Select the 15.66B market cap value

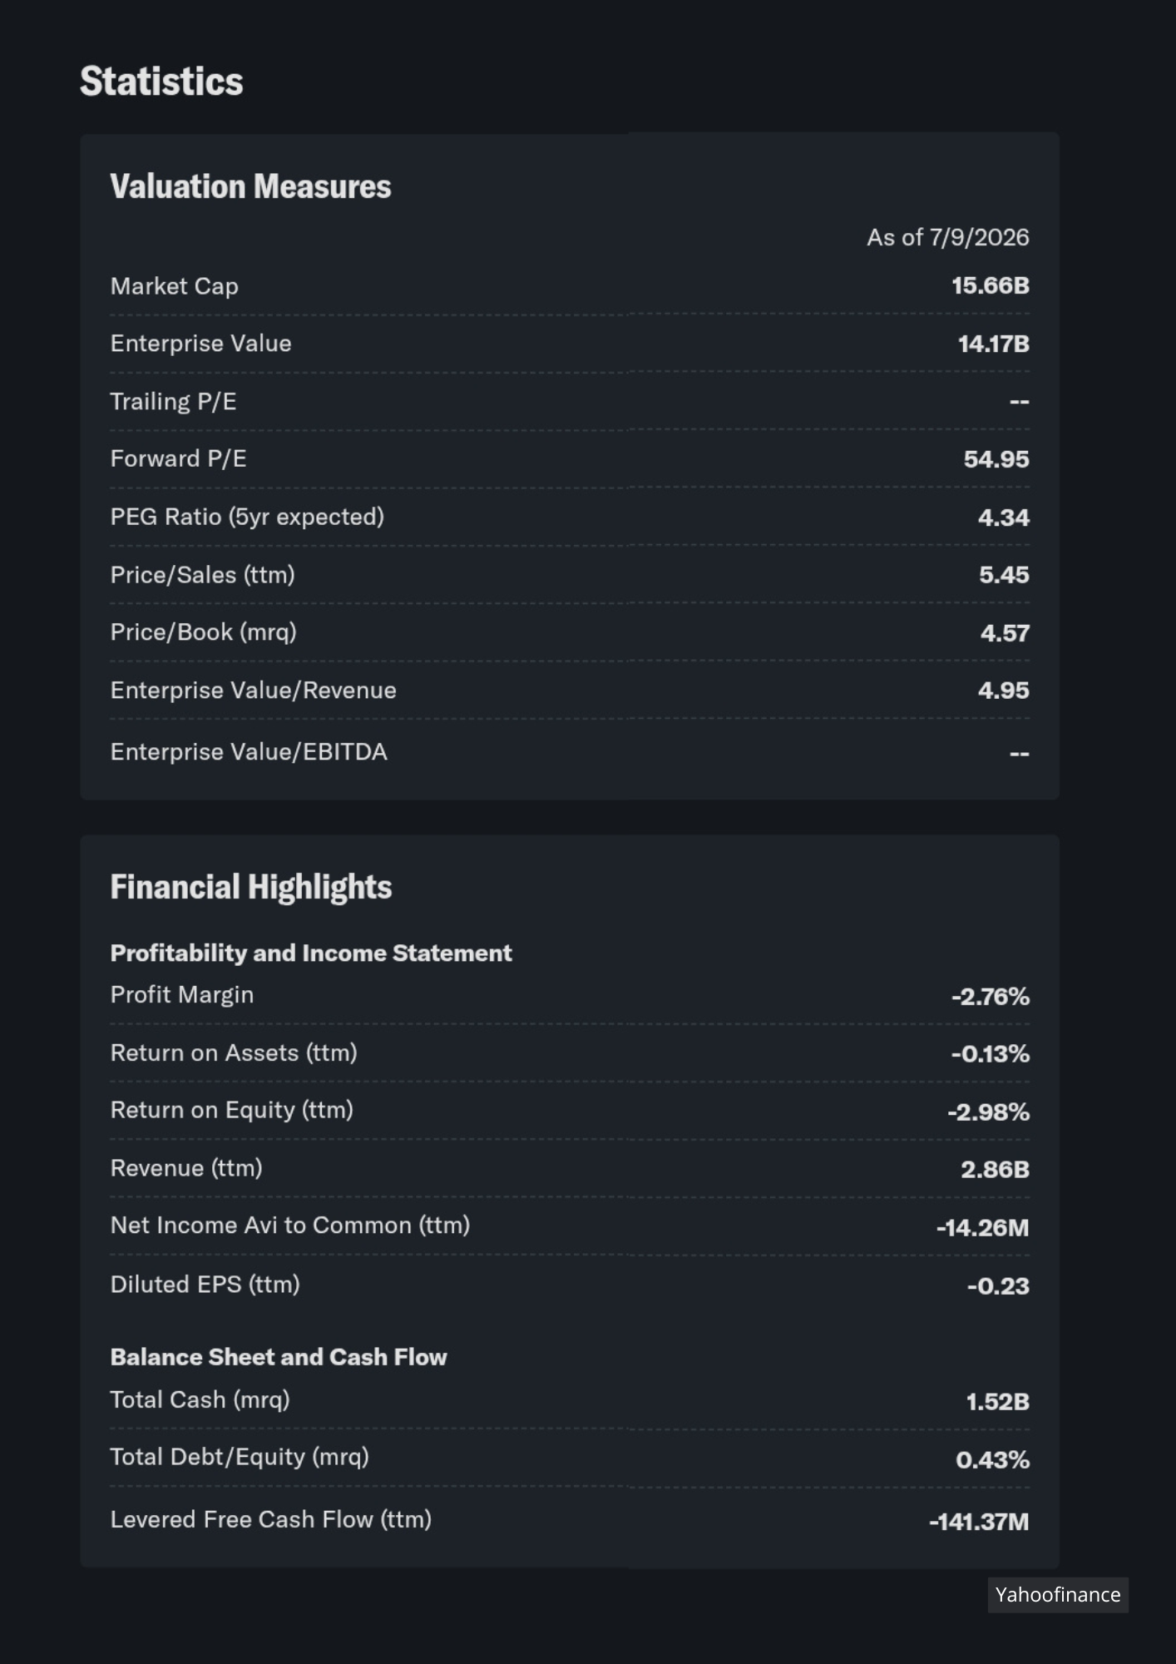(990, 285)
